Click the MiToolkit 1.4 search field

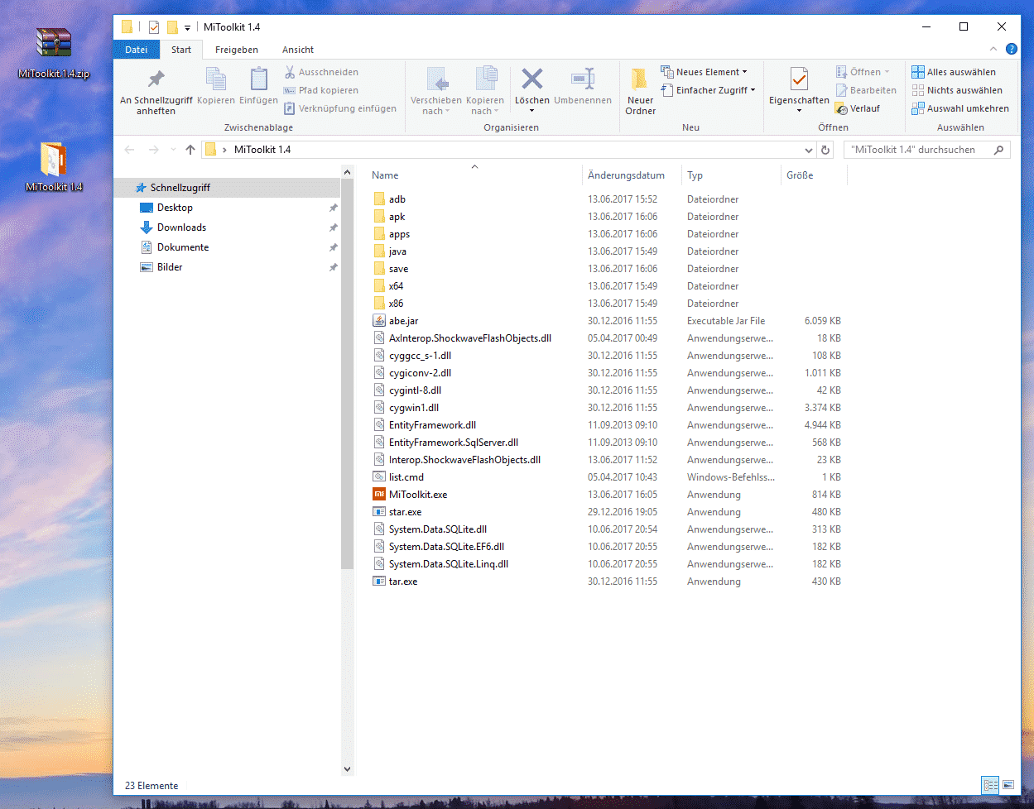pos(917,150)
